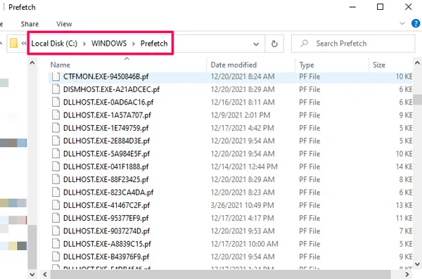Click file icon of DLLHOST.EXE-5A984E5F.pf

pos(56,154)
